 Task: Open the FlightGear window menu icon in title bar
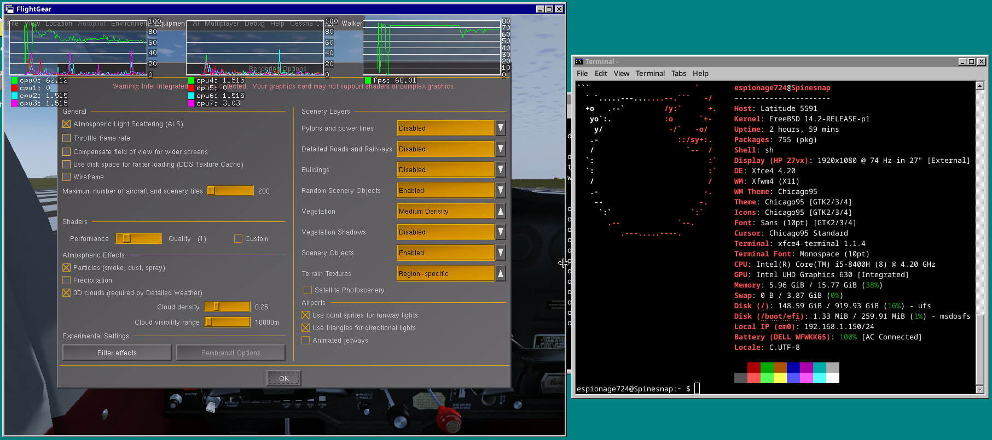point(9,9)
